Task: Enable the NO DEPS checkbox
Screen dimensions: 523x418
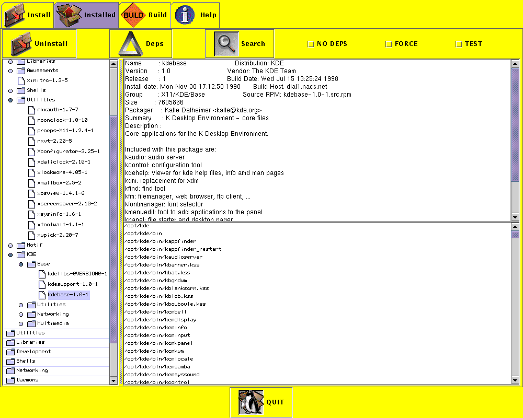Action: pos(311,44)
